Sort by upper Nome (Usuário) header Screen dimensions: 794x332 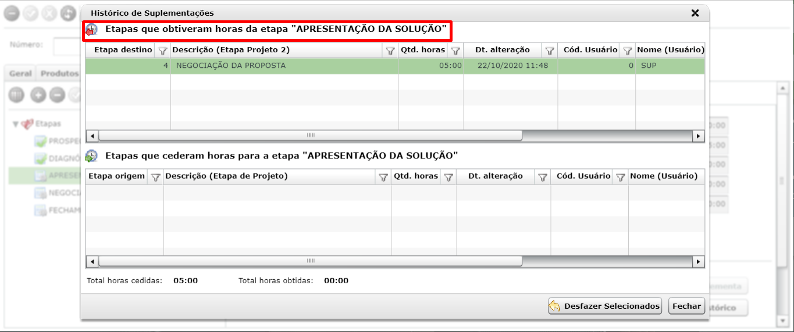tap(671, 50)
